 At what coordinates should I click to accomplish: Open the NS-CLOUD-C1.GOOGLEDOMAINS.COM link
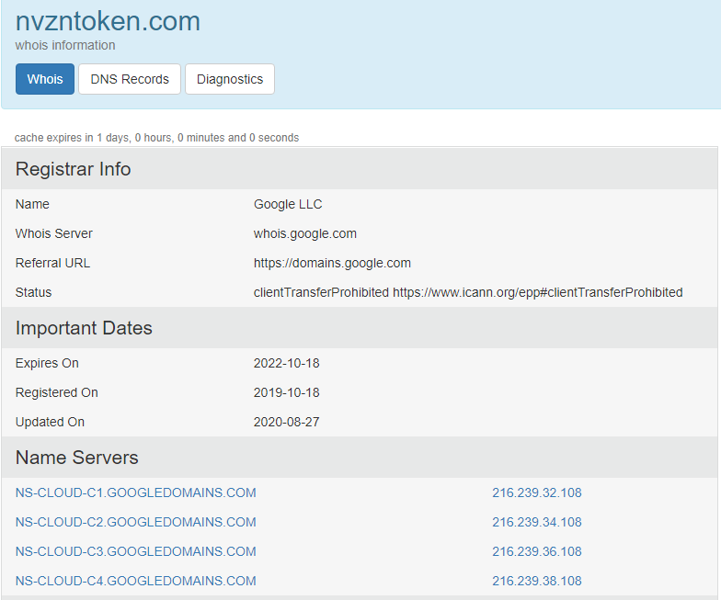[x=136, y=492]
